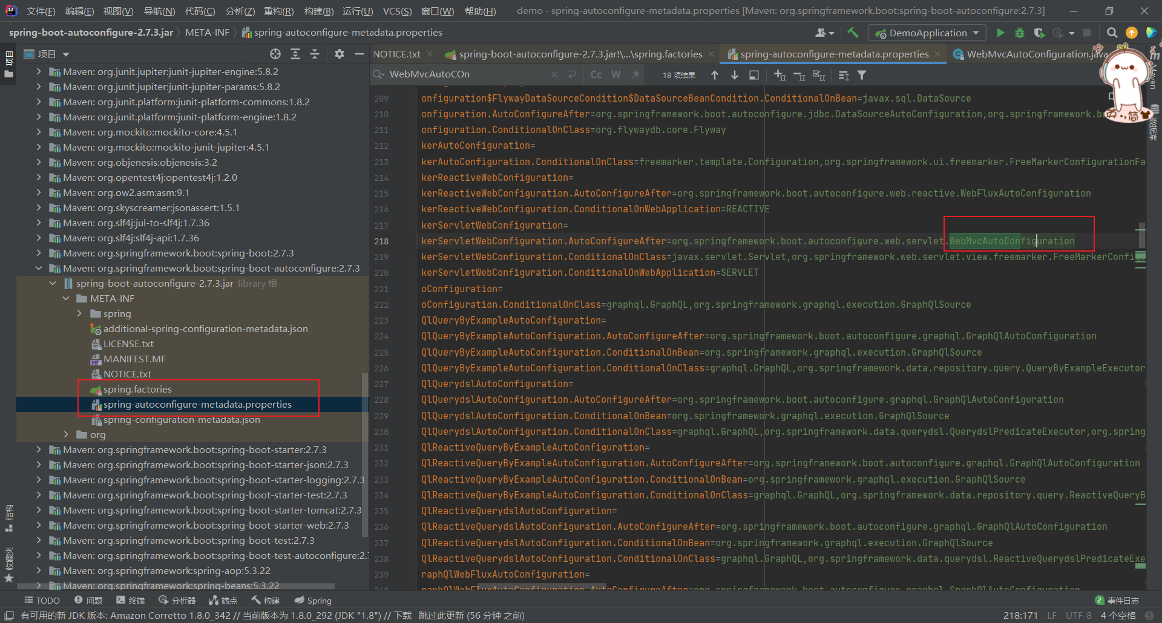The width and height of the screenshot is (1162, 623).
Task: Open the 重构(R) refactor menu
Action: pyautogui.click(x=278, y=11)
